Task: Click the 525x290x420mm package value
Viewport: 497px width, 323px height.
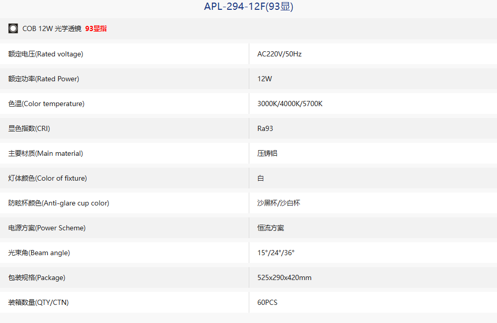Action: coord(285,278)
